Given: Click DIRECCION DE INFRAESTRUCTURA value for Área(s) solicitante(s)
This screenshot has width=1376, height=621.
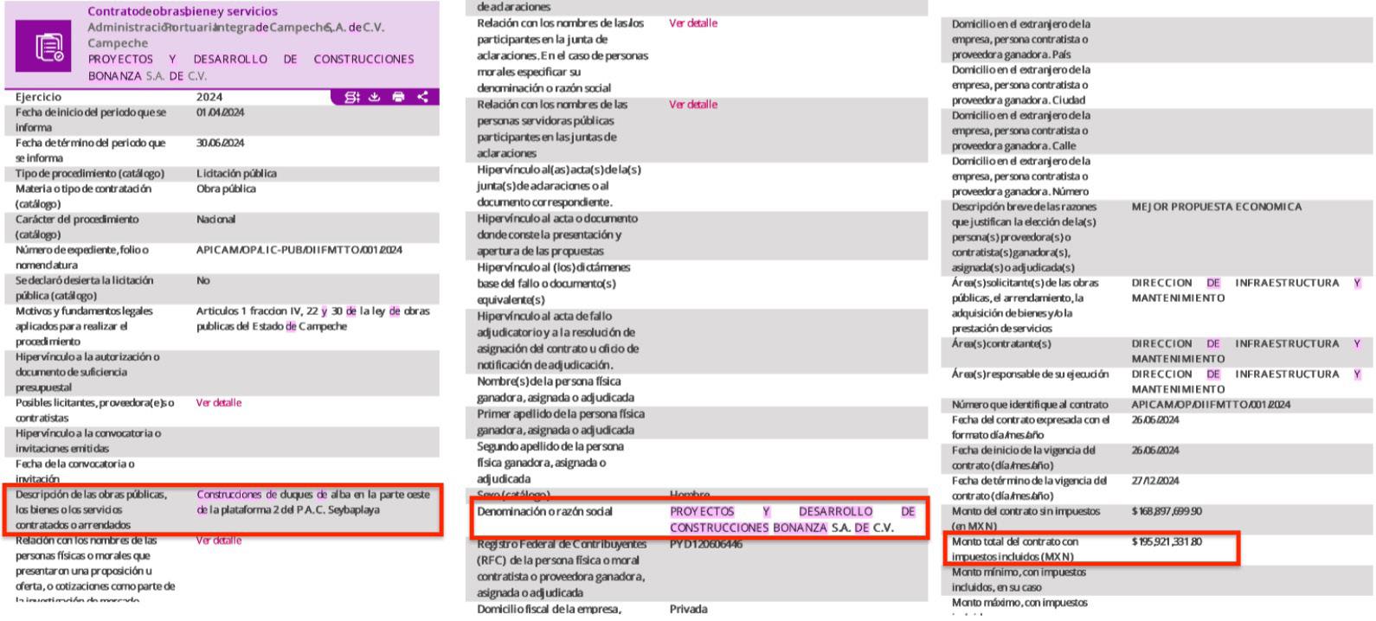Looking at the screenshot, I should [x=1246, y=290].
